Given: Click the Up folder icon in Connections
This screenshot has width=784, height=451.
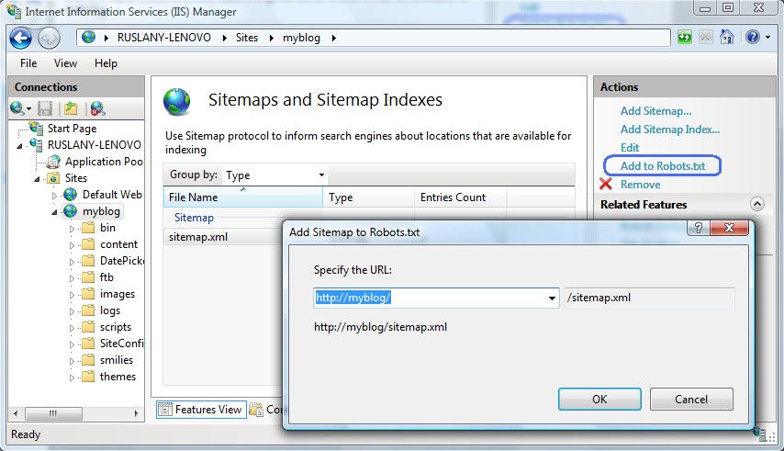Looking at the screenshot, I should [x=71, y=108].
